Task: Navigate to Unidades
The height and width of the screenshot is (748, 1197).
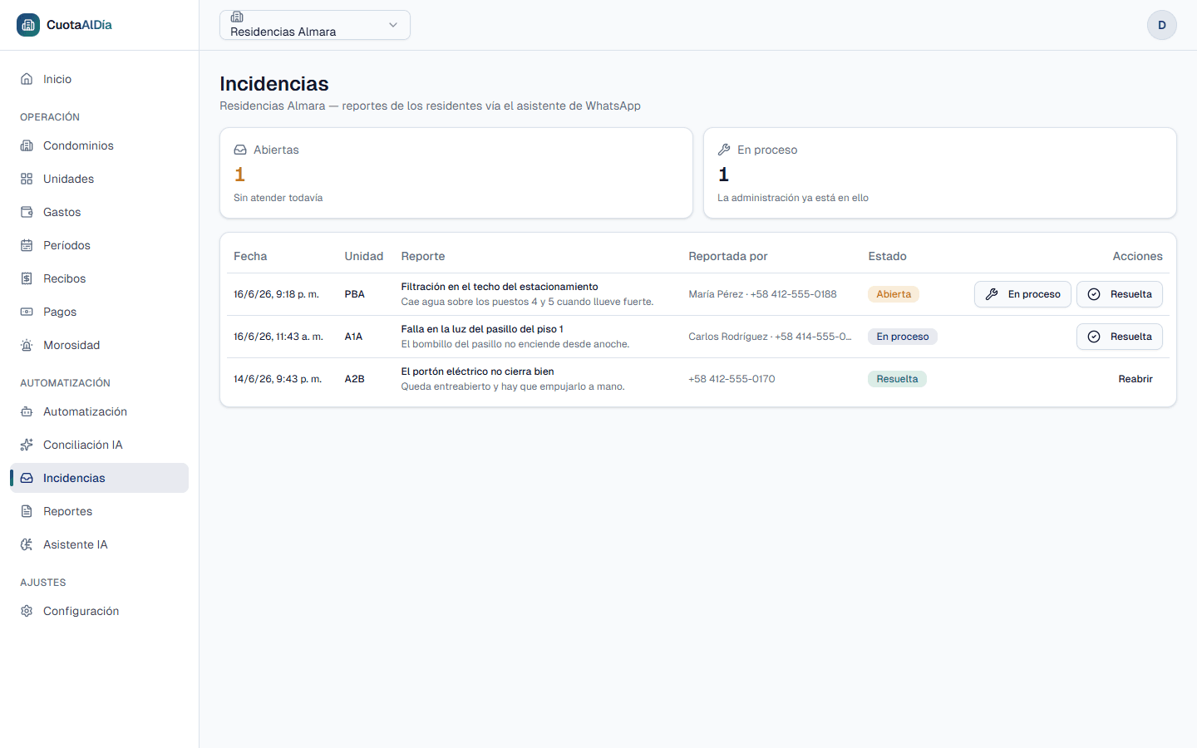Action: click(x=100, y=179)
